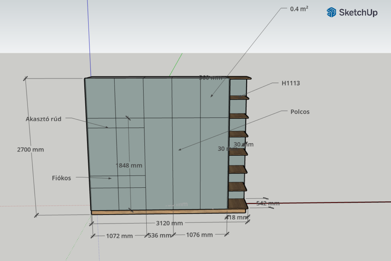Viewport: 391px width, 261px height.
Task: Select the green axis line
Action: click(x=176, y=64)
